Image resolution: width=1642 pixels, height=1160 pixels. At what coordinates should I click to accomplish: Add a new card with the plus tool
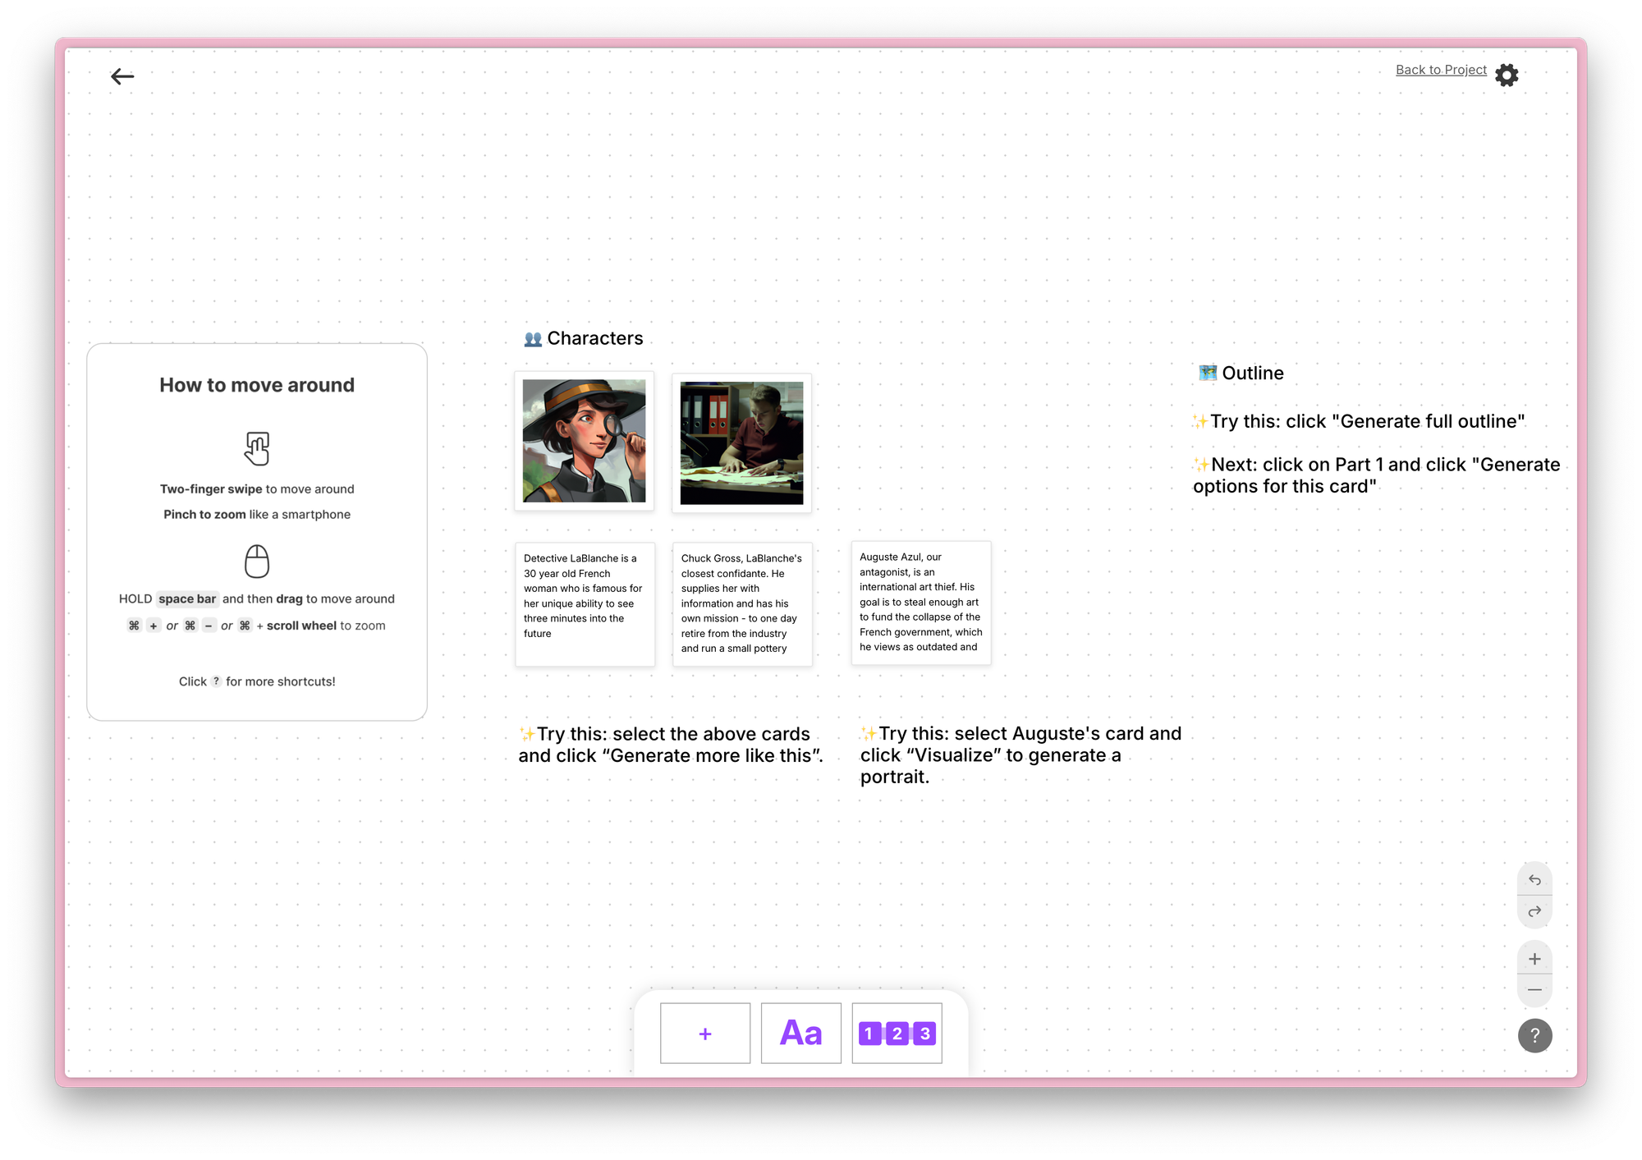click(x=705, y=1034)
